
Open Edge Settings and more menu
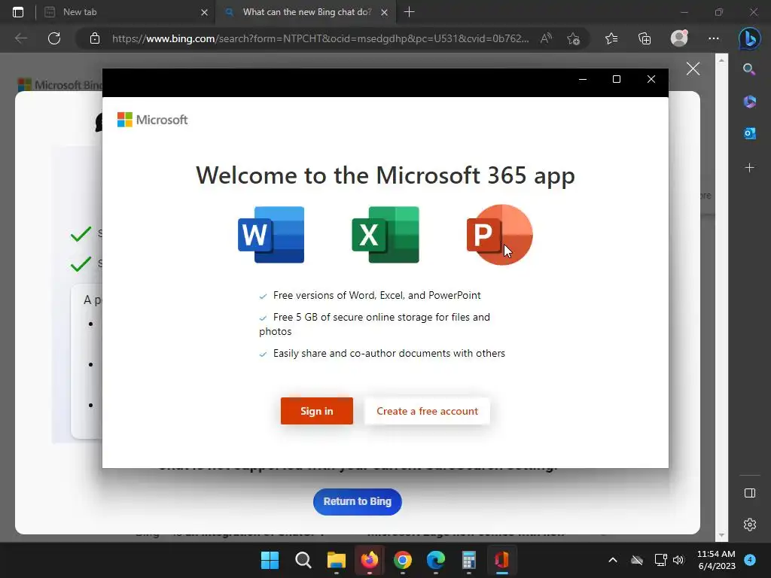[x=714, y=38]
